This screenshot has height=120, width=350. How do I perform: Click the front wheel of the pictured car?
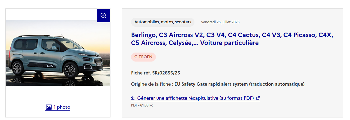(70, 69)
